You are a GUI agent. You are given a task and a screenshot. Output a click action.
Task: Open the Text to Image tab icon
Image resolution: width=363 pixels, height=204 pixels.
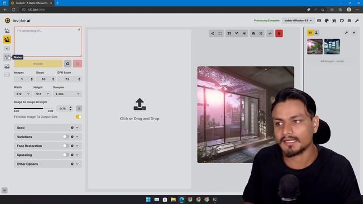pos(7,31)
